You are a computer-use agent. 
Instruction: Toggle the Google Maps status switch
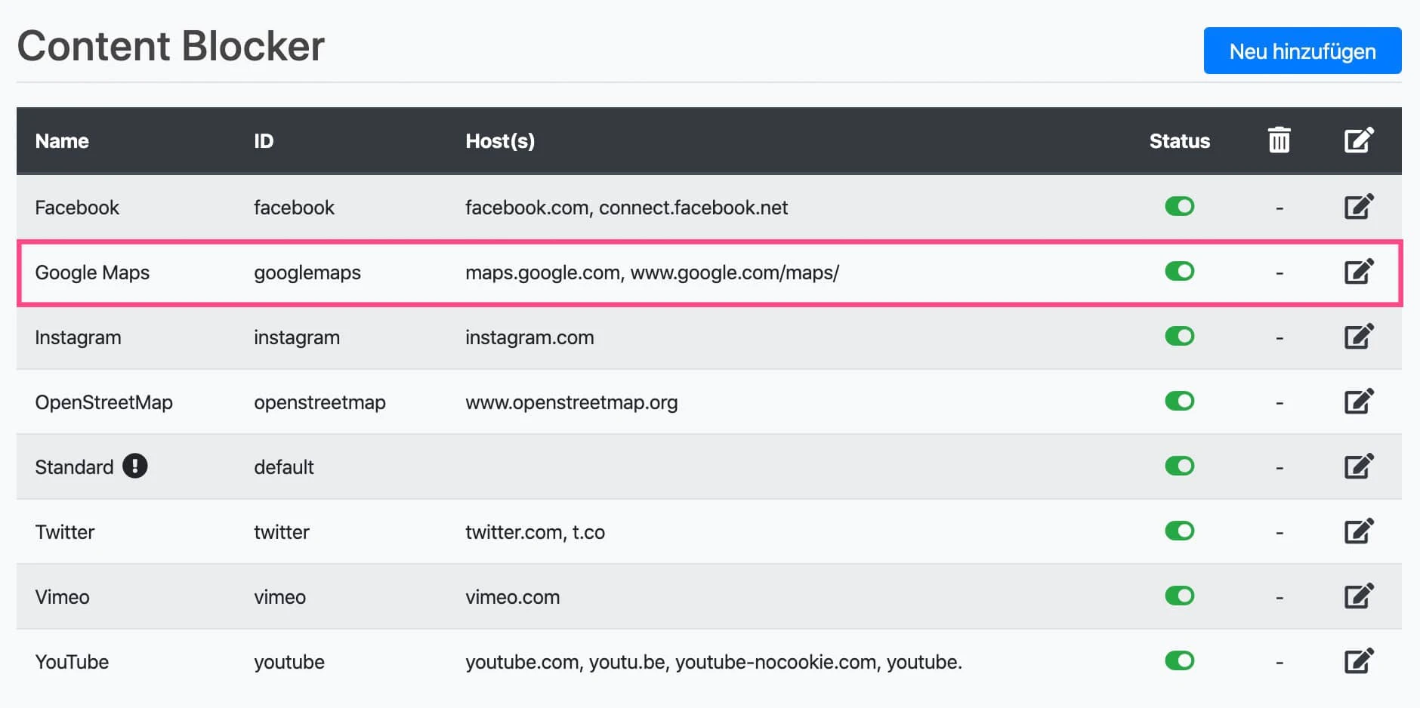[x=1180, y=271]
